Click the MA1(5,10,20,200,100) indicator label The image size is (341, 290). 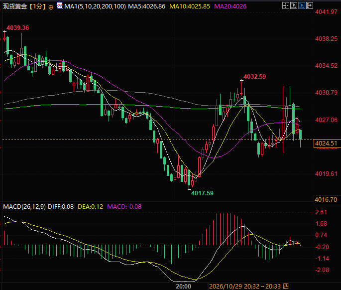pos(95,6)
